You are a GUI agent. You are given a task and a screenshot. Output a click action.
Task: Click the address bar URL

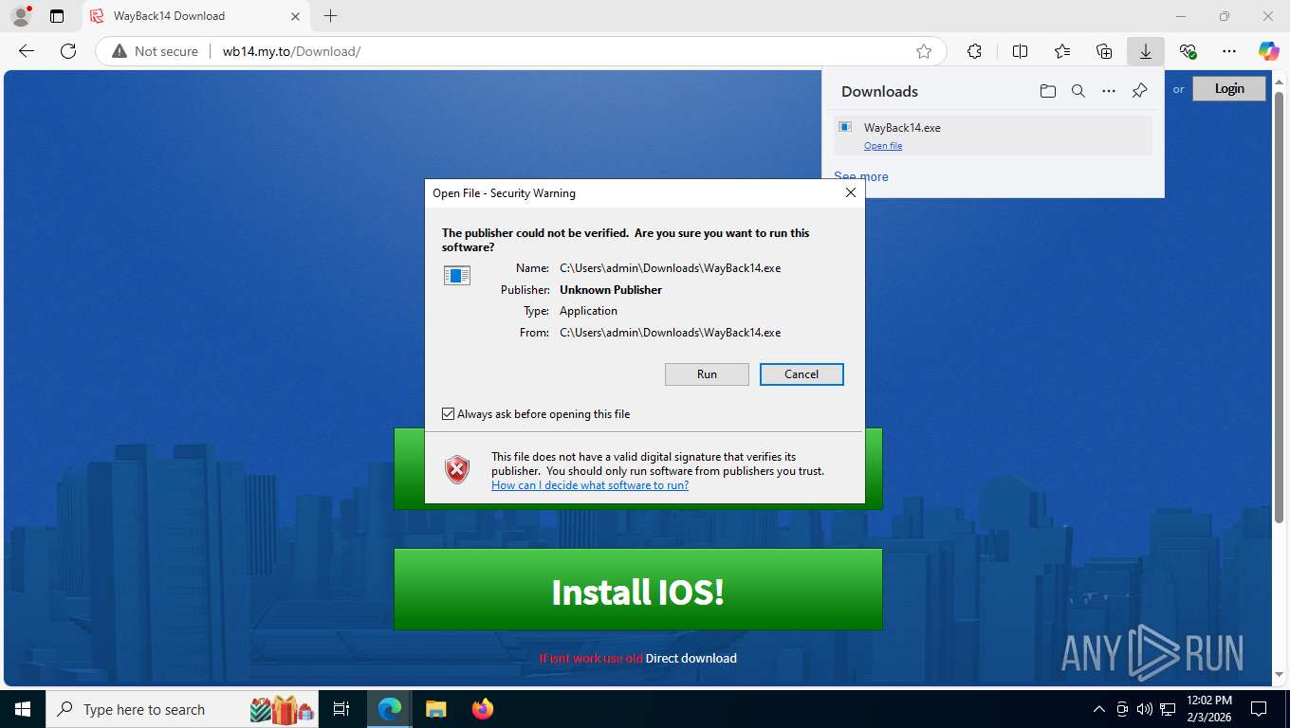pos(291,51)
